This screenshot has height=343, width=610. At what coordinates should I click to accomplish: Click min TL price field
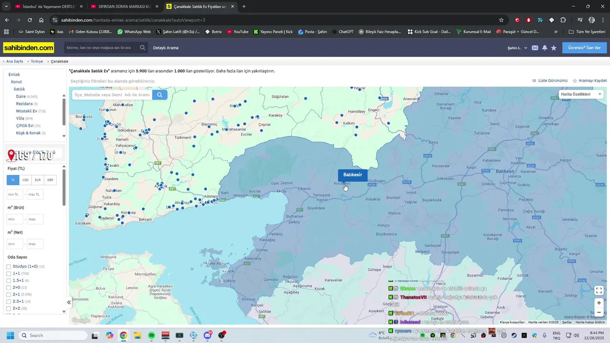[x=15, y=194]
